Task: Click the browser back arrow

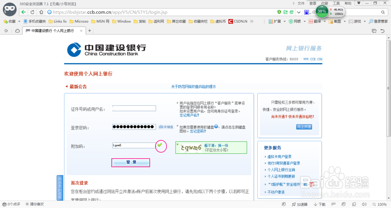Action: click(x=23, y=12)
